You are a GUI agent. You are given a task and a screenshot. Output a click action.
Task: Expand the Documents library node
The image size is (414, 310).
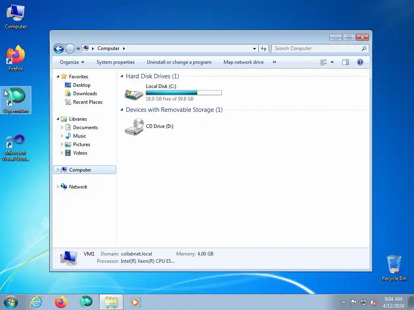pos(62,128)
